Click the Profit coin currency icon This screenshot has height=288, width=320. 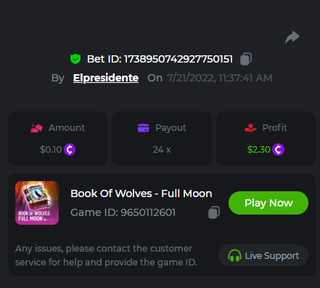click(x=278, y=150)
